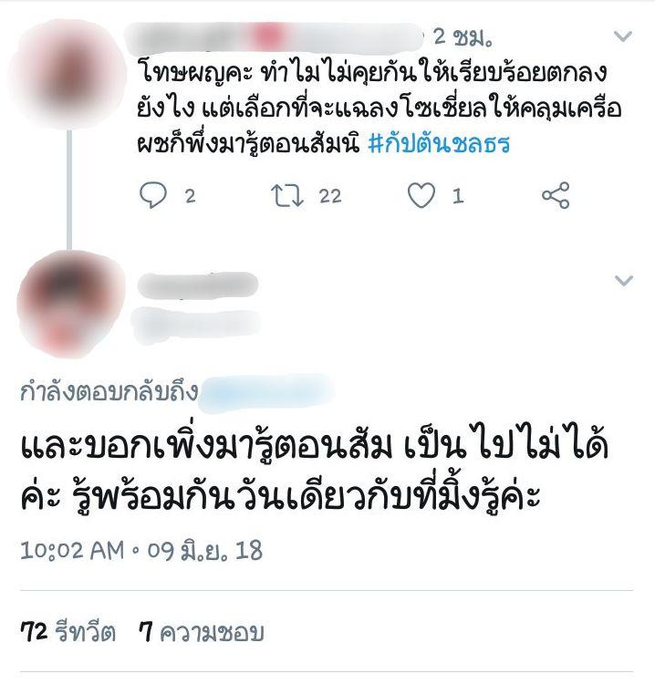Click the main reply text และบอกเพิ่งมารู้ตอนสัม

tap(314, 472)
